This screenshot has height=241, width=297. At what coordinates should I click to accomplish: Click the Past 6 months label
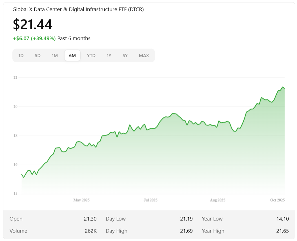point(74,38)
